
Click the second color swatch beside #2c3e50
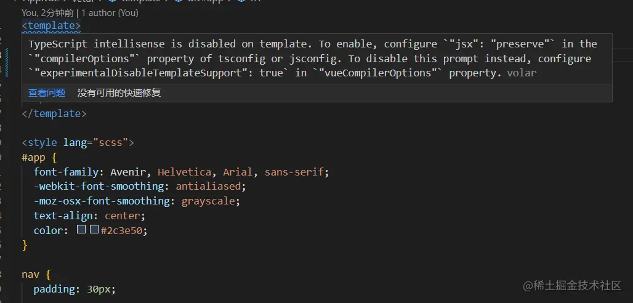(x=94, y=230)
